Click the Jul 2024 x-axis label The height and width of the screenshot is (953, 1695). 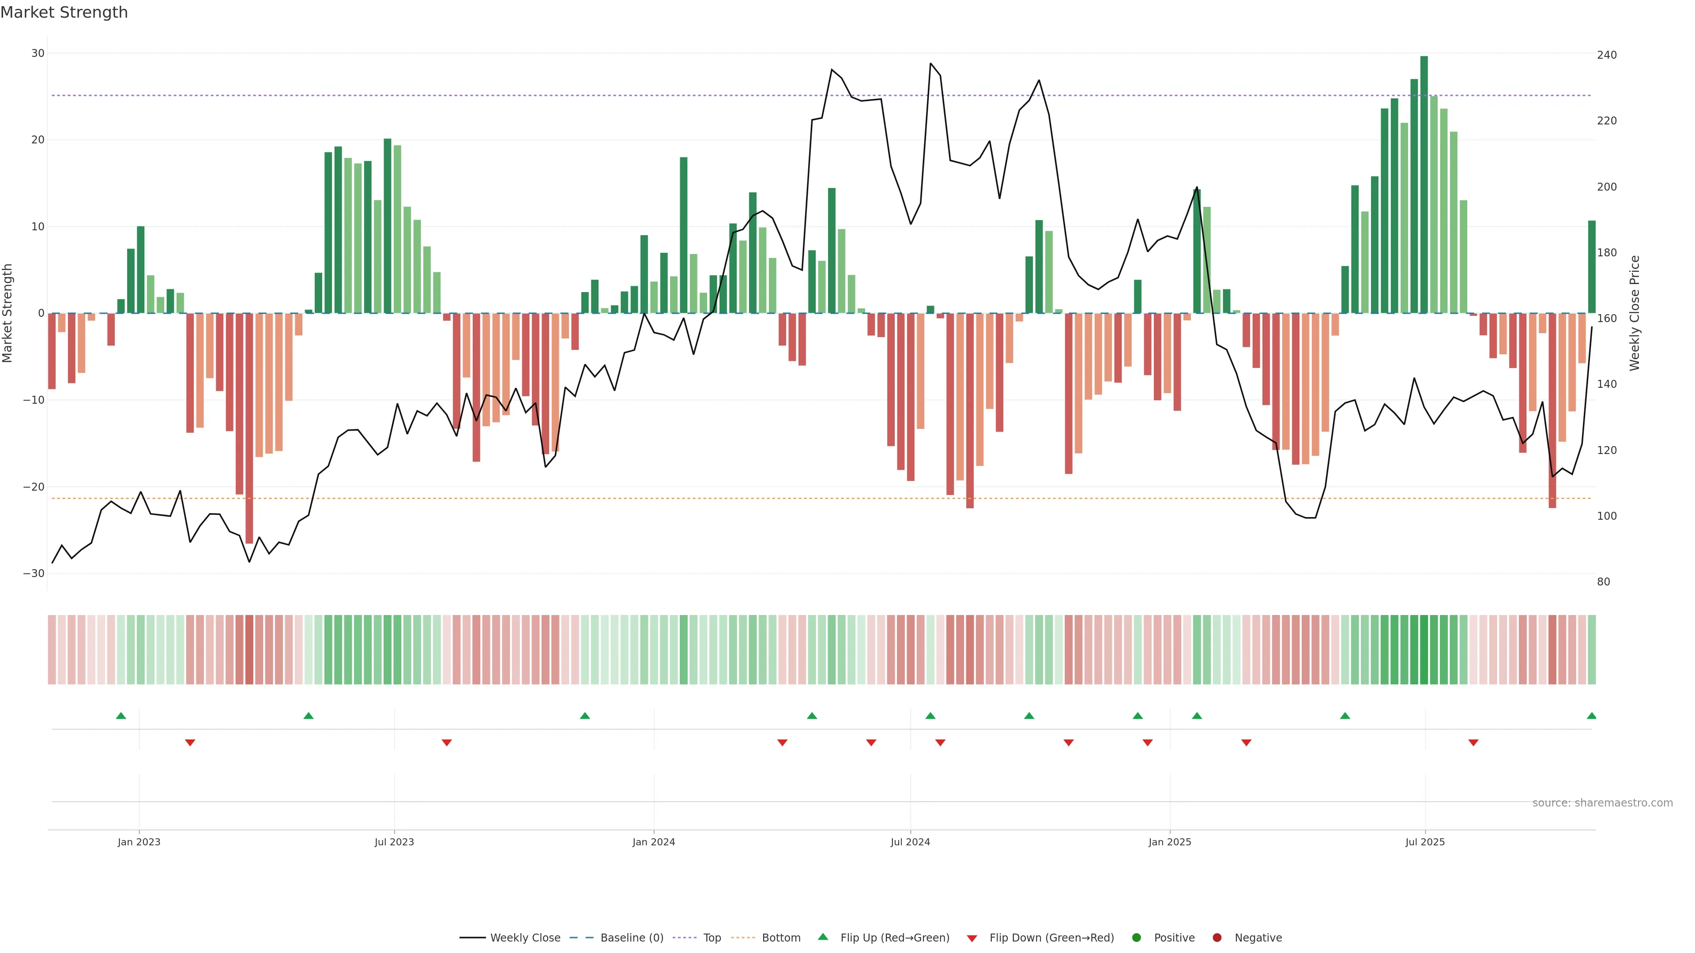coord(910,842)
